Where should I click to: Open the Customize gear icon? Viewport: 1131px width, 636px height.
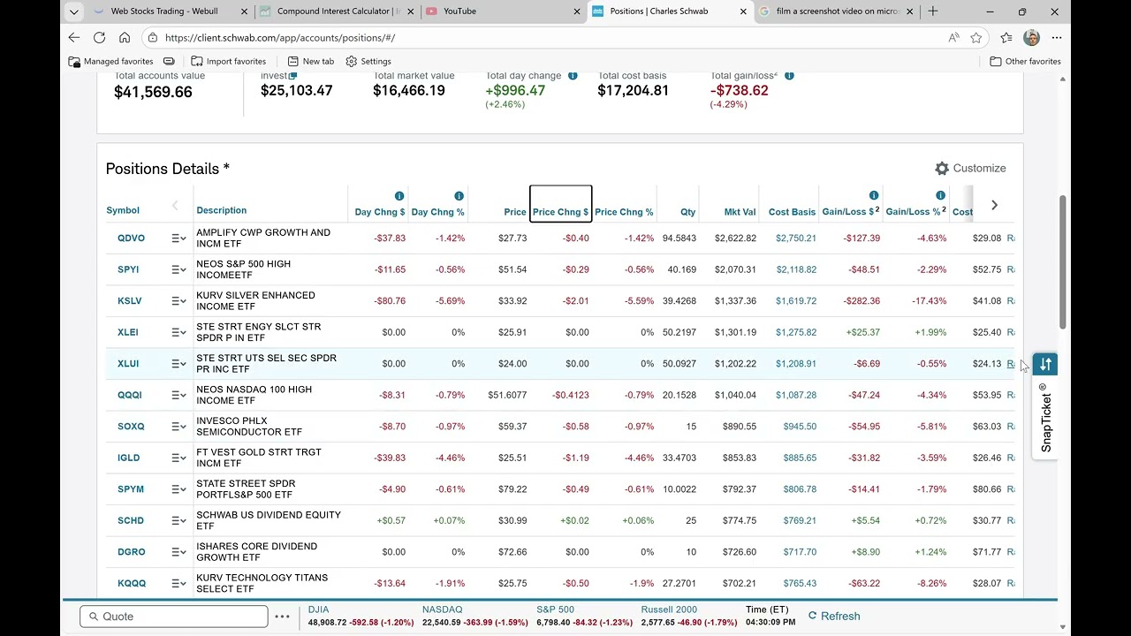[x=942, y=168]
